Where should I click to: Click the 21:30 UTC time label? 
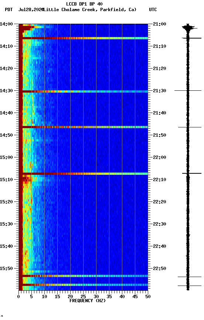160,91
